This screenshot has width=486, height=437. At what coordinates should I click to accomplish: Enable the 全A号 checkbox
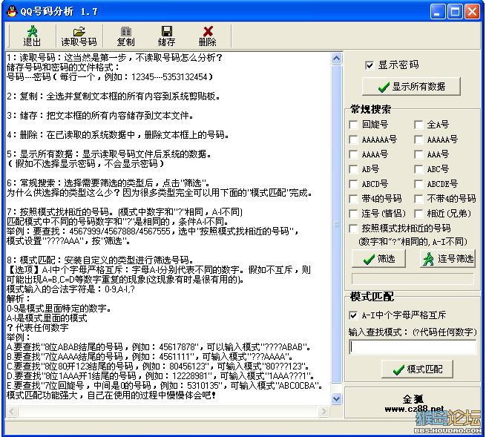coord(418,125)
